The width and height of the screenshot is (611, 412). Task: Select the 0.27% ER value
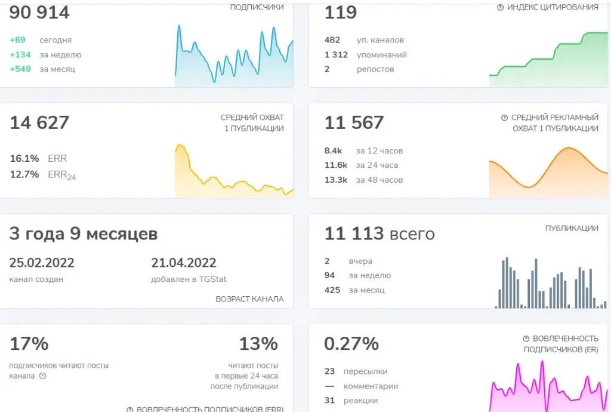[351, 344]
